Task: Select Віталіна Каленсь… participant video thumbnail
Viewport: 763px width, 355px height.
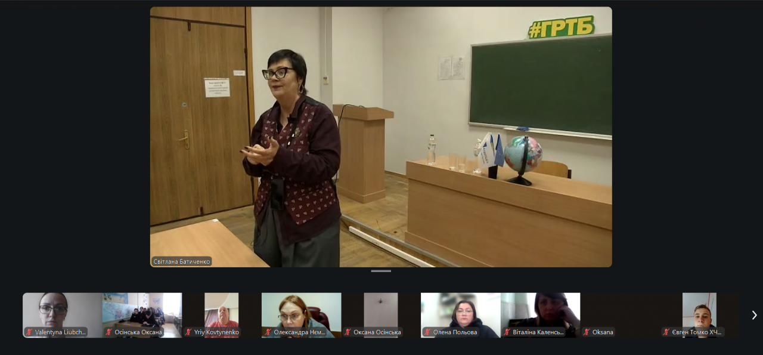Action: [x=540, y=309]
